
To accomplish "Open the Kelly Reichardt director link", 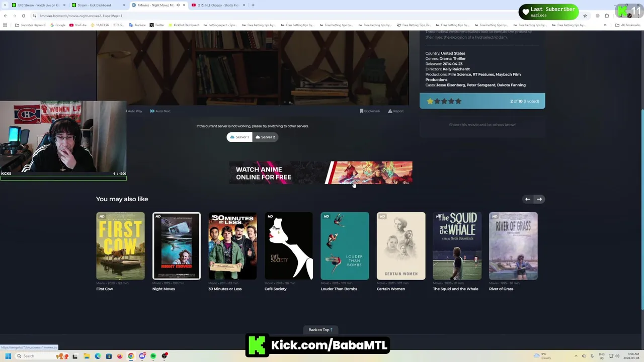I will pyautogui.click(x=456, y=69).
